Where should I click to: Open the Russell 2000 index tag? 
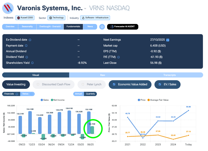pos(25,18)
